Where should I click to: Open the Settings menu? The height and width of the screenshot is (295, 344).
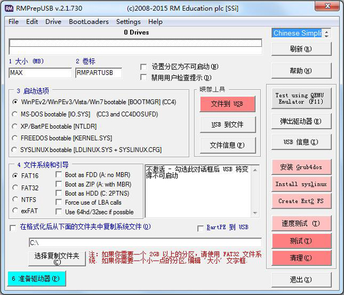point(128,22)
